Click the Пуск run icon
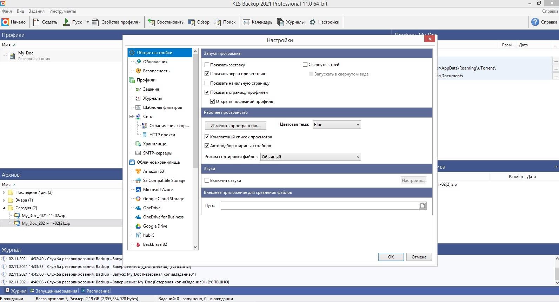Viewport: 559px width, 302px height. tap(66, 22)
